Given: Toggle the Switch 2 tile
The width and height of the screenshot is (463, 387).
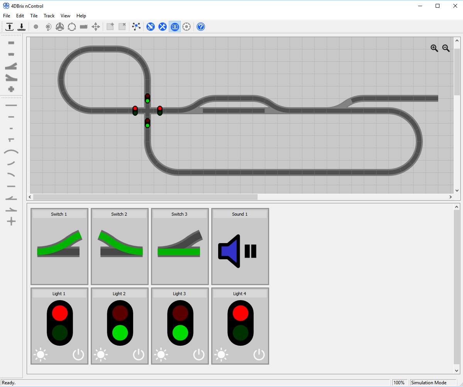Looking at the screenshot, I should pos(120,246).
